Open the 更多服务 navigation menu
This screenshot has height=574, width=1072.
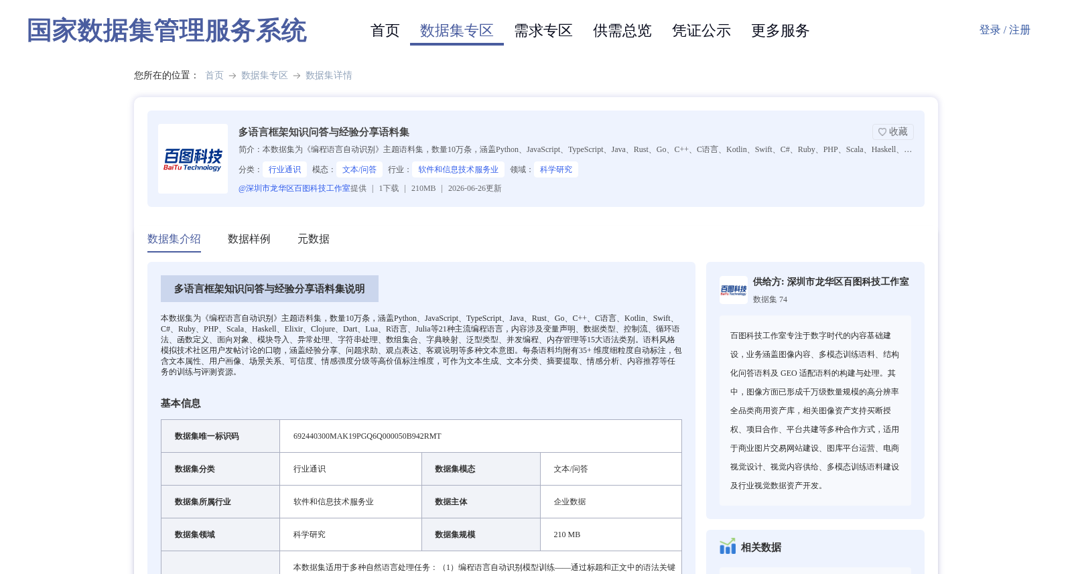[x=781, y=31]
